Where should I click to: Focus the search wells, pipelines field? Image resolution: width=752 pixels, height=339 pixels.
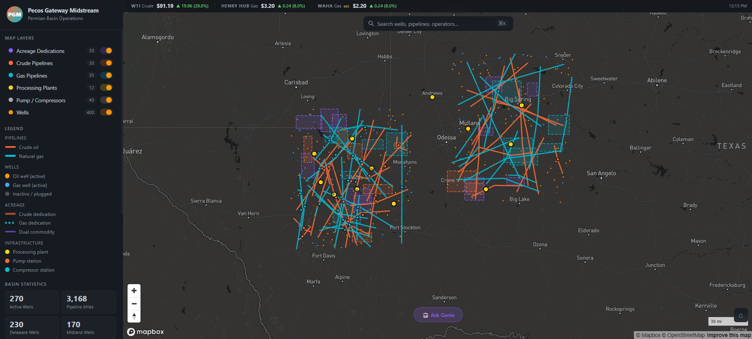pyautogui.click(x=436, y=24)
